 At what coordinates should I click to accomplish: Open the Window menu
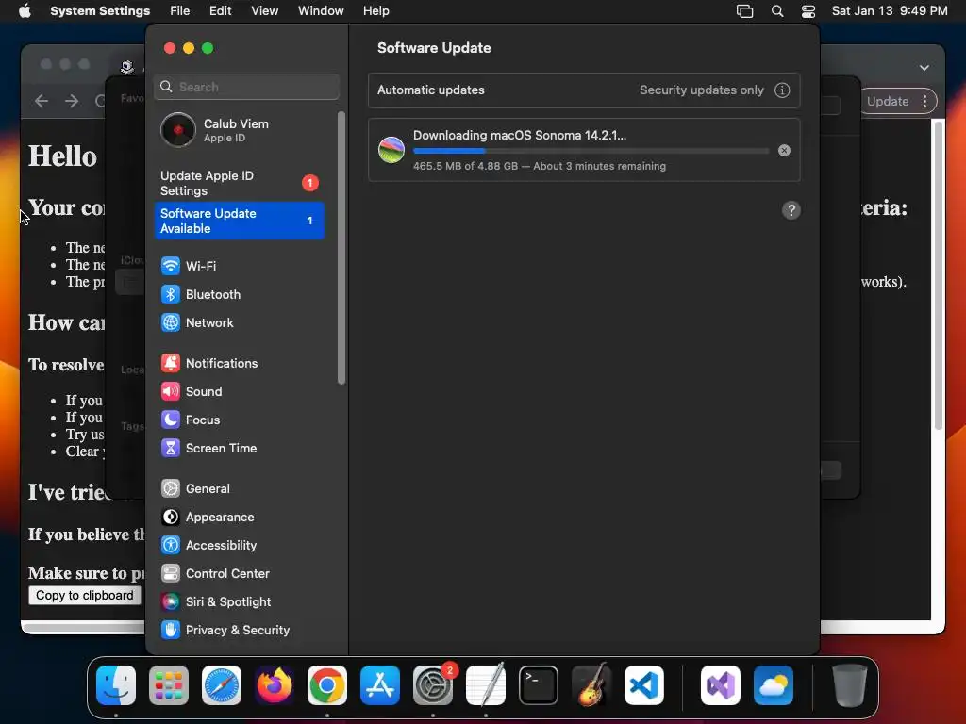(321, 11)
